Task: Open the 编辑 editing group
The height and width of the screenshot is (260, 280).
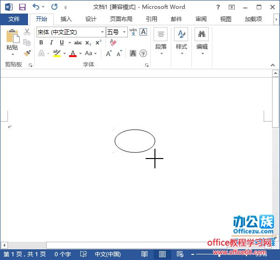Action: tap(202, 41)
